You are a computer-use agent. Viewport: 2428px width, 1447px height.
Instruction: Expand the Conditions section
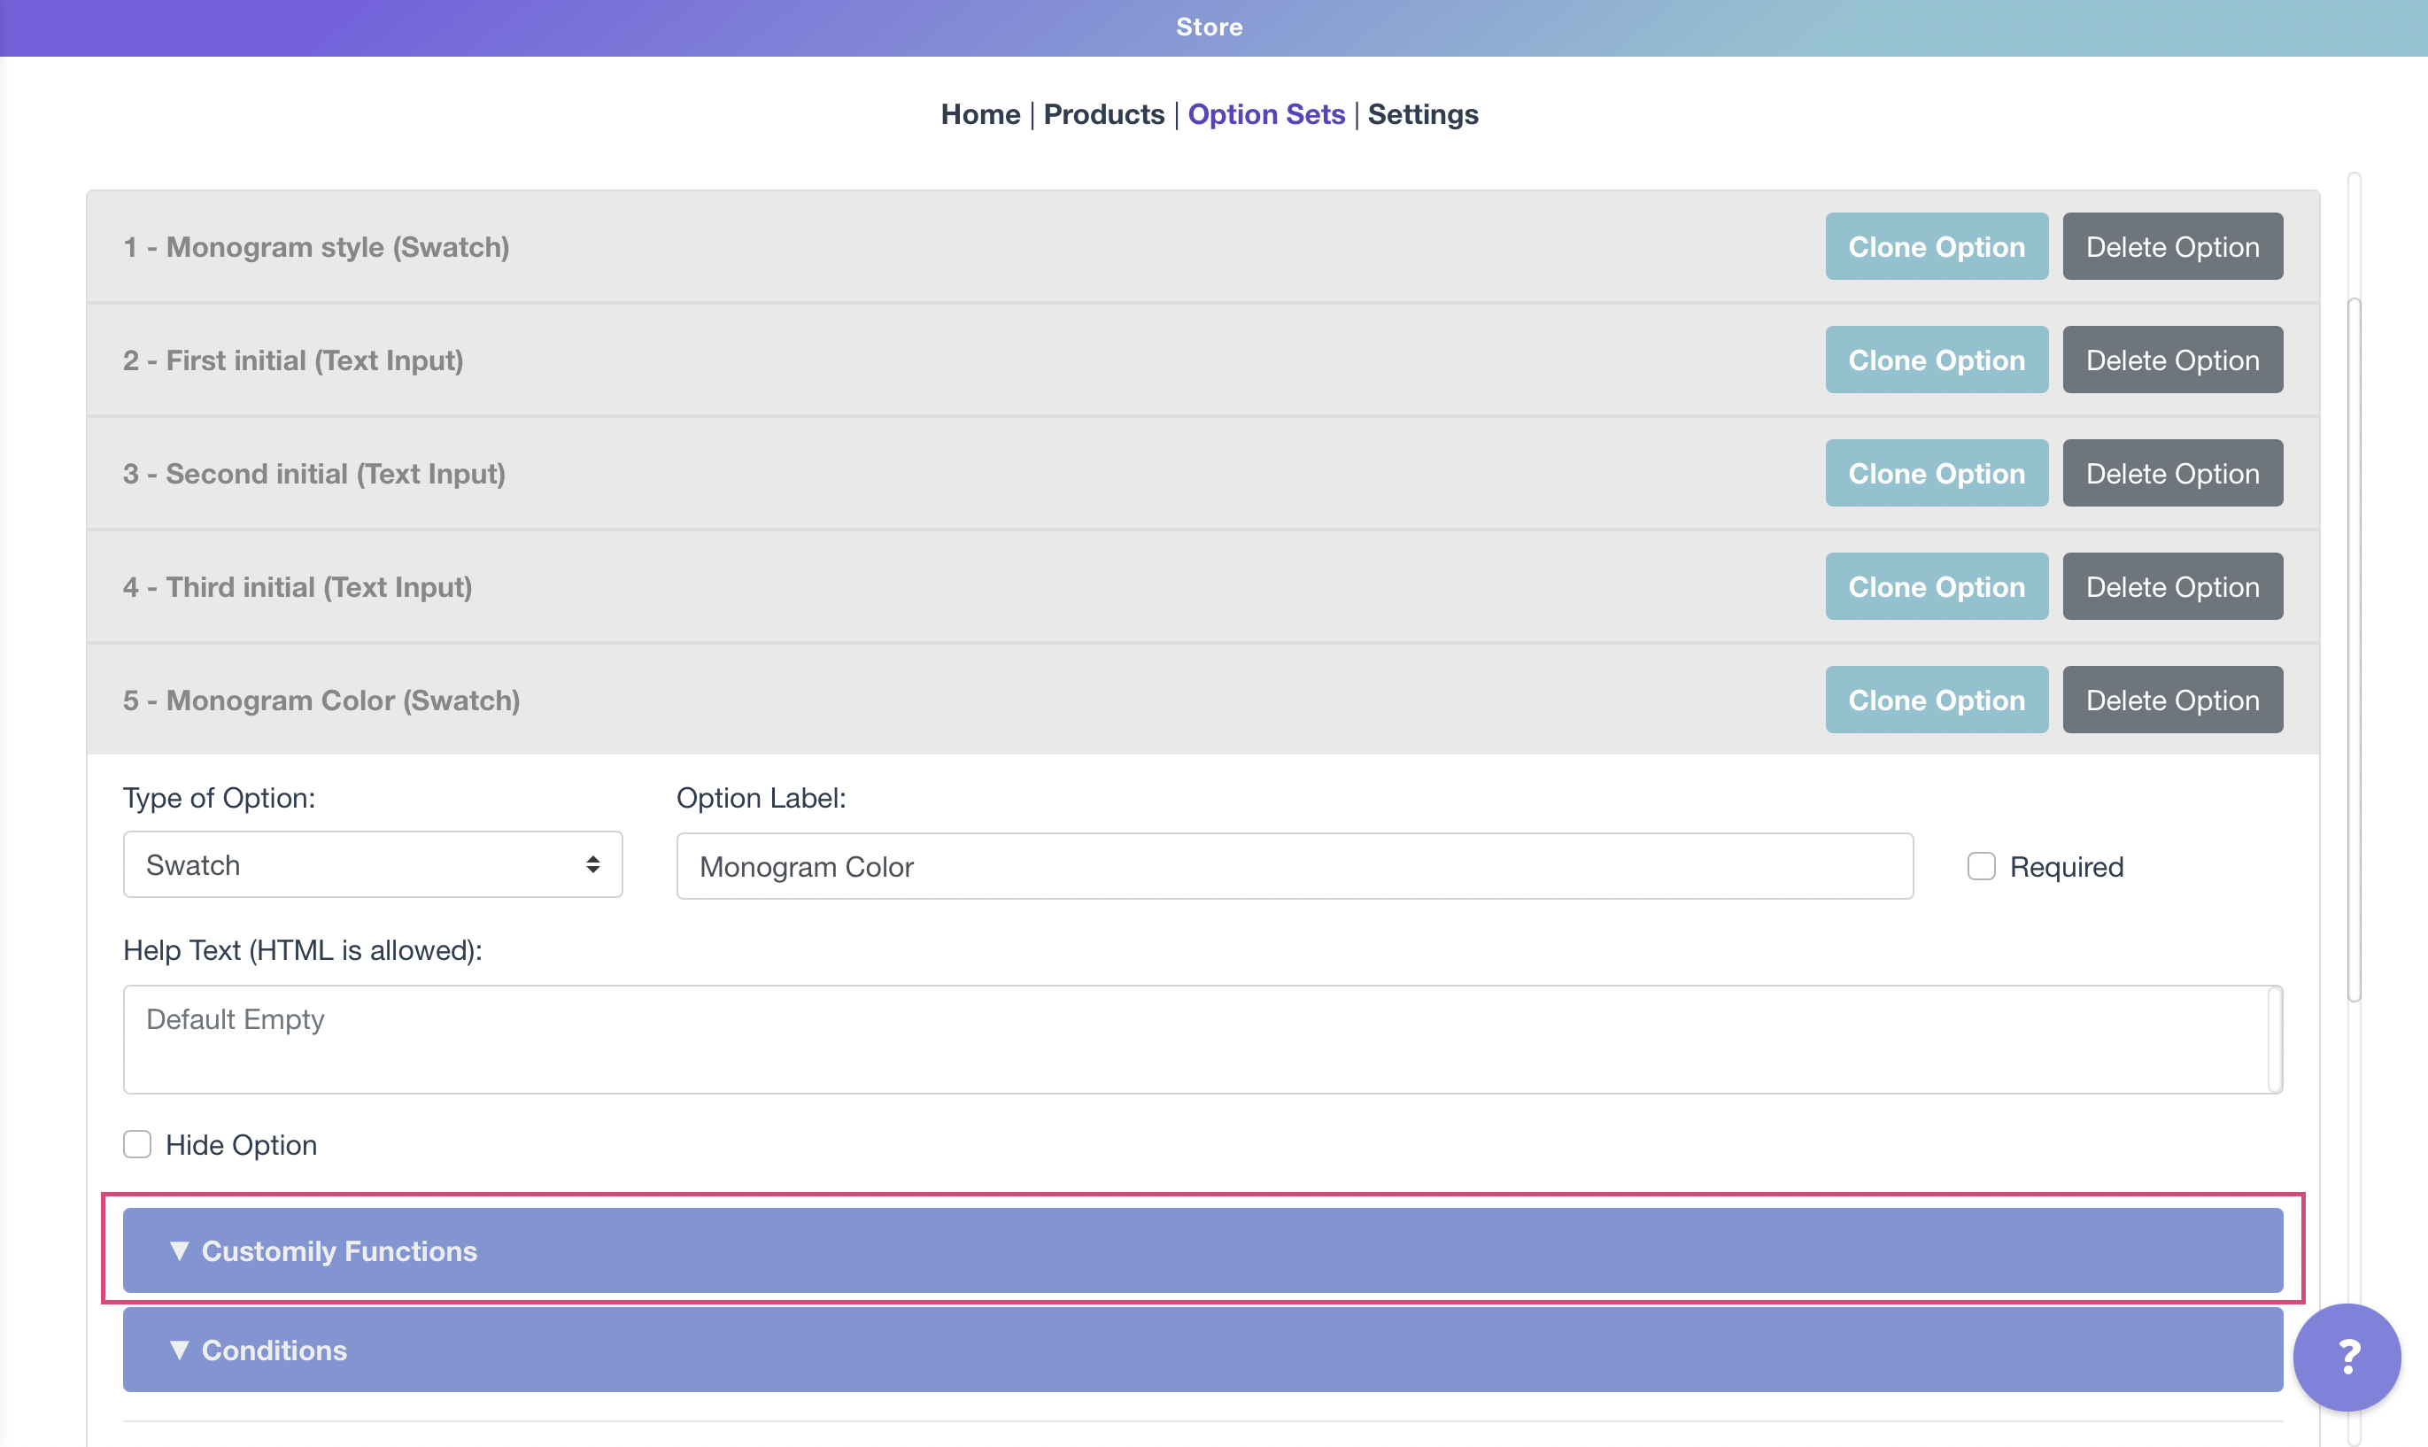(x=1202, y=1350)
